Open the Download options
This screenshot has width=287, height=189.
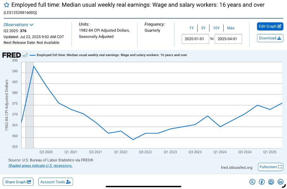(x=270, y=38)
